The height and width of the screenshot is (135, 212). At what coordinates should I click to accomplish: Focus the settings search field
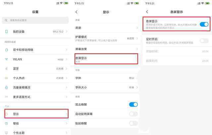[35, 20]
